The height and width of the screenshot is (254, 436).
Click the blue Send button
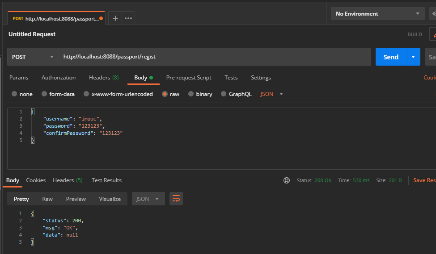(391, 57)
